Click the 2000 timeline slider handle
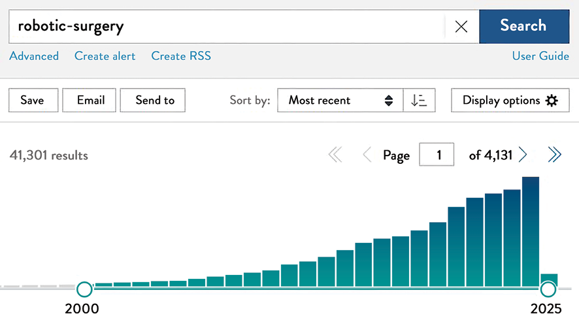Image resolution: width=579 pixels, height=322 pixels. click(84, 289)
